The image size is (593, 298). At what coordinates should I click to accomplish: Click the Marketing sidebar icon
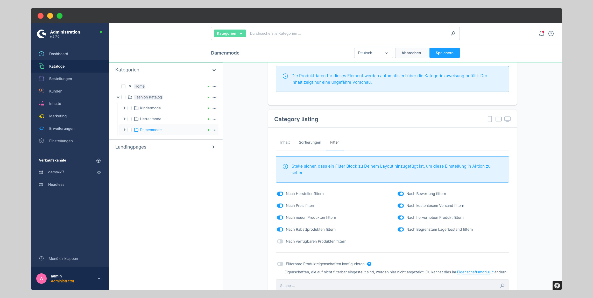[42, 116]
